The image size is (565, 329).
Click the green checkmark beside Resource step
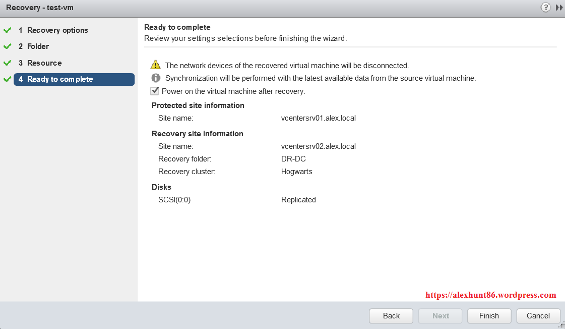pos(7,63)
